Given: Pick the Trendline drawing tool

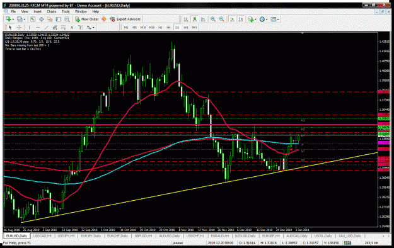Looking at the screenshot, I should coord(46,27).
